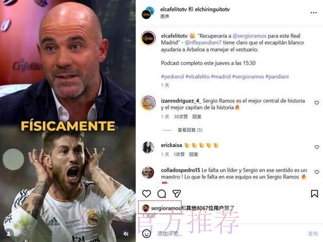Show tagged people icon on video
Screen dimensions: 323x242
[9, 234]
